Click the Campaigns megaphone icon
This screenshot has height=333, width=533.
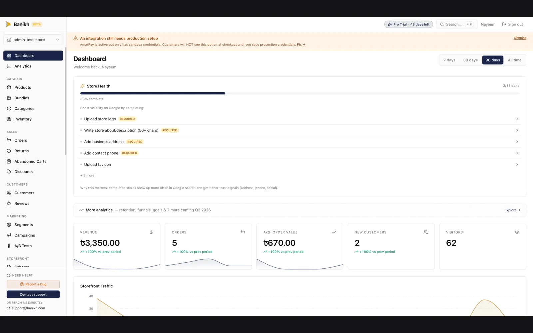coord(9,235)
